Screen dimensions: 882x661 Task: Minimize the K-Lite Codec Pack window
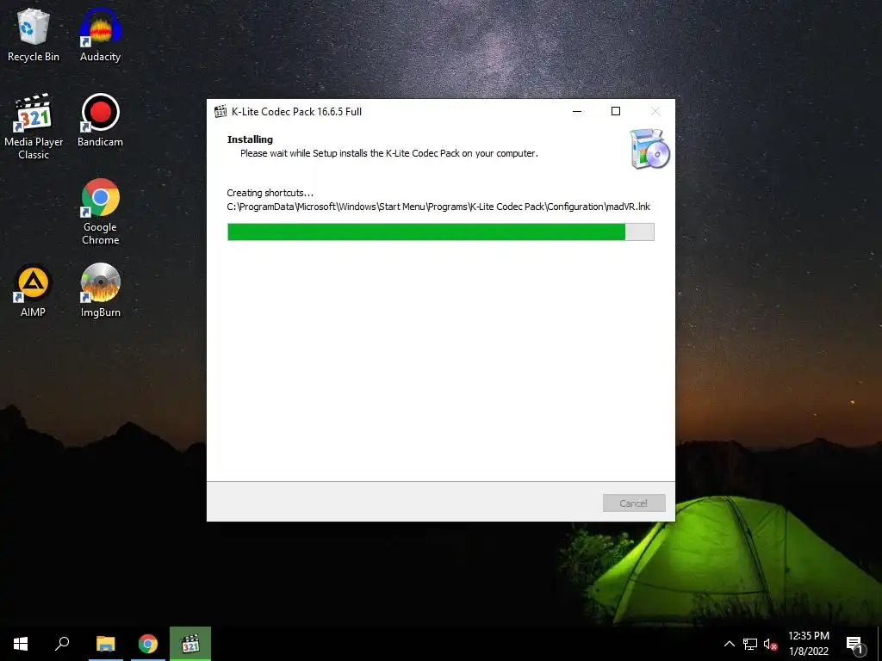[x=576, y=111]
